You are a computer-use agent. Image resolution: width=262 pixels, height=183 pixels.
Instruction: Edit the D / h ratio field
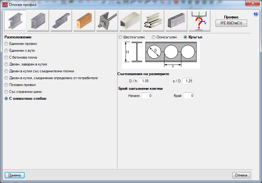tap(144, 81)
